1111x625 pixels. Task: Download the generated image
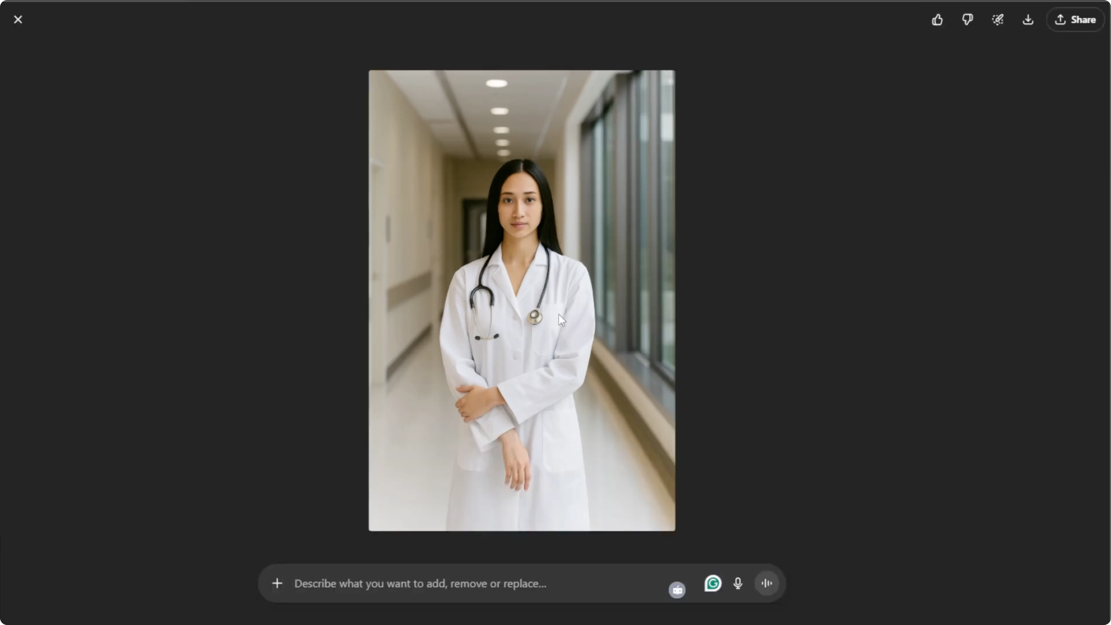pos(1028,19)
